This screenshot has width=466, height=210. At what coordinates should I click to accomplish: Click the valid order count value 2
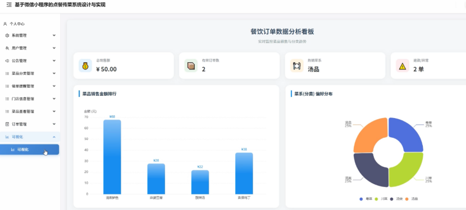point(204,69)
